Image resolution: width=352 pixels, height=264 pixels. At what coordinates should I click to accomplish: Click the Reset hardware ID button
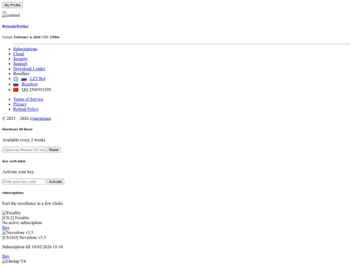click(x=53, y=150)
